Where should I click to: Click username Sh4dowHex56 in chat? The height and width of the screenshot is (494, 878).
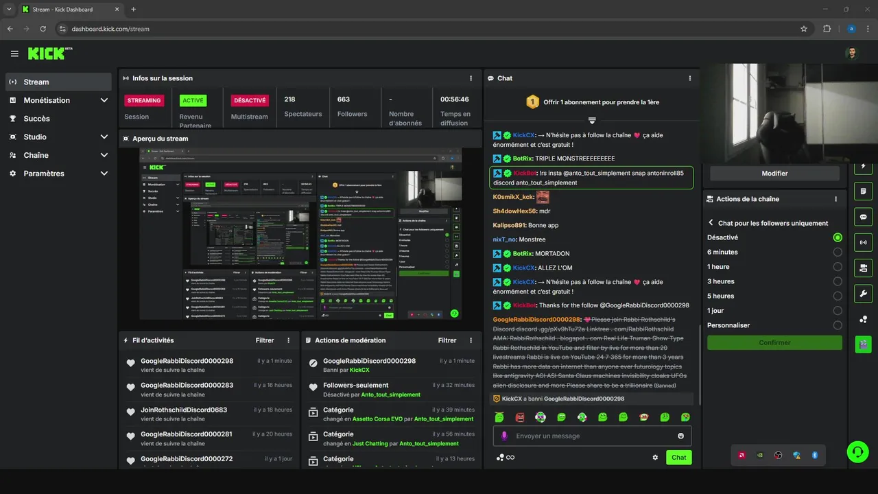(x=514, y=211)
